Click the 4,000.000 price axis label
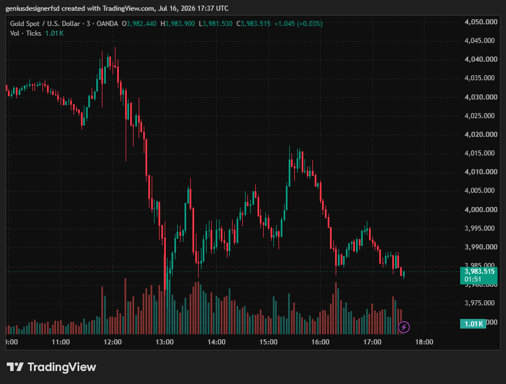Screen dimensions: 506x384 click(x=481, y=210)
